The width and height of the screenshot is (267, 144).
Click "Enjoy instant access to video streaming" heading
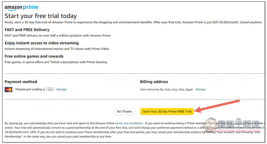tap(42, 43)
